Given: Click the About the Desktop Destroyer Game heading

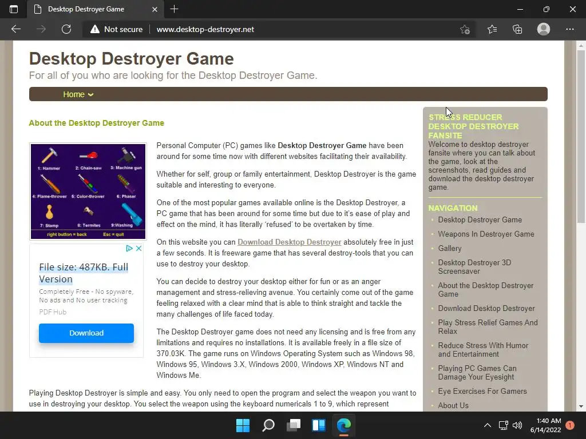Looking at the screenshot, I should [96, 123].
